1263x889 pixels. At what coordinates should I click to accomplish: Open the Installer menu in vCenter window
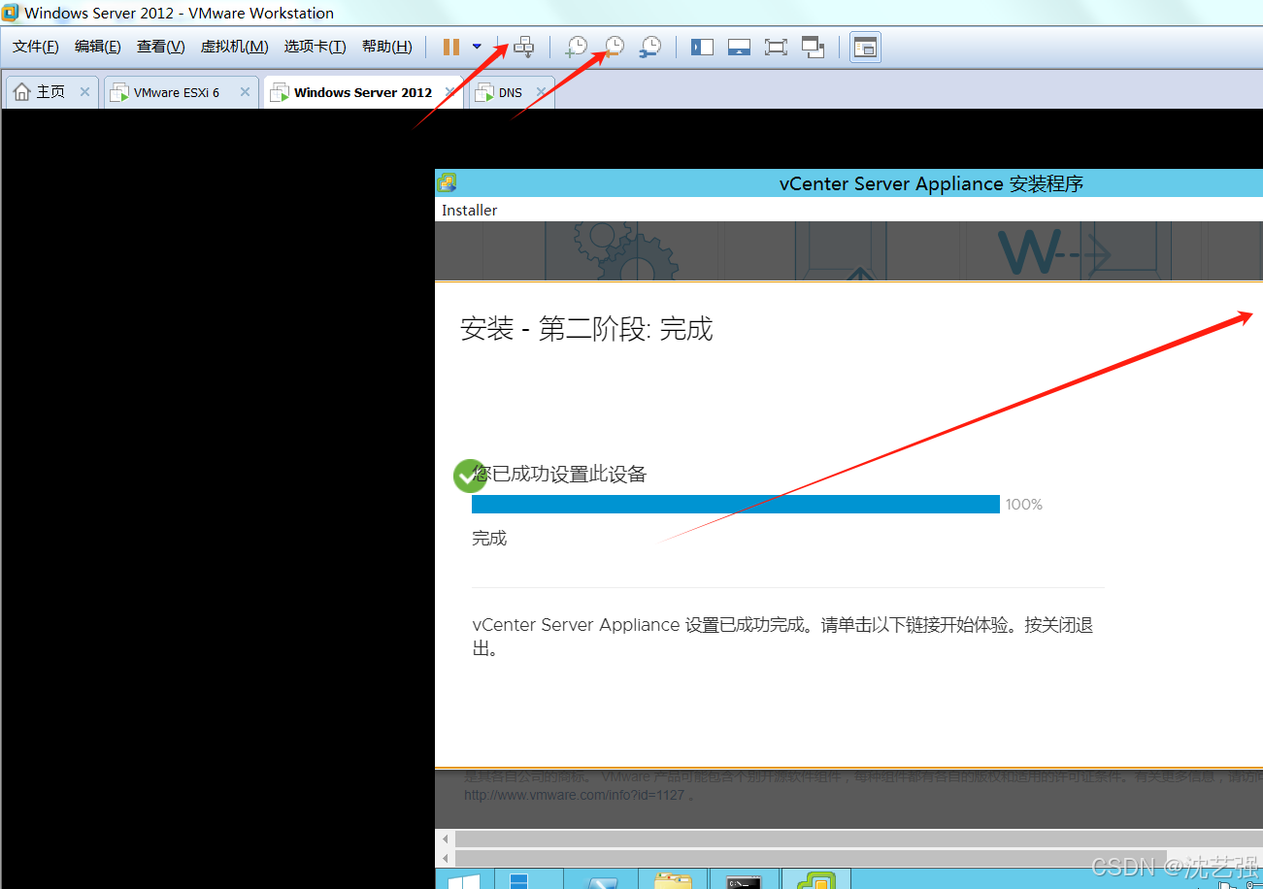click(470, 210)
